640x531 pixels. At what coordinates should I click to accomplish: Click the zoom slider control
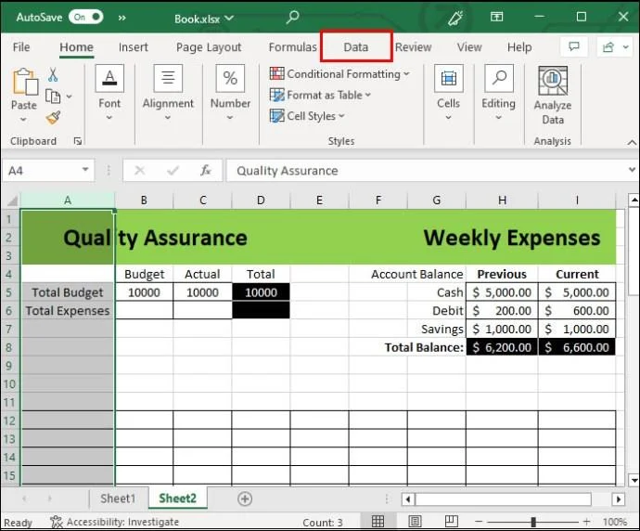point(538,523)
